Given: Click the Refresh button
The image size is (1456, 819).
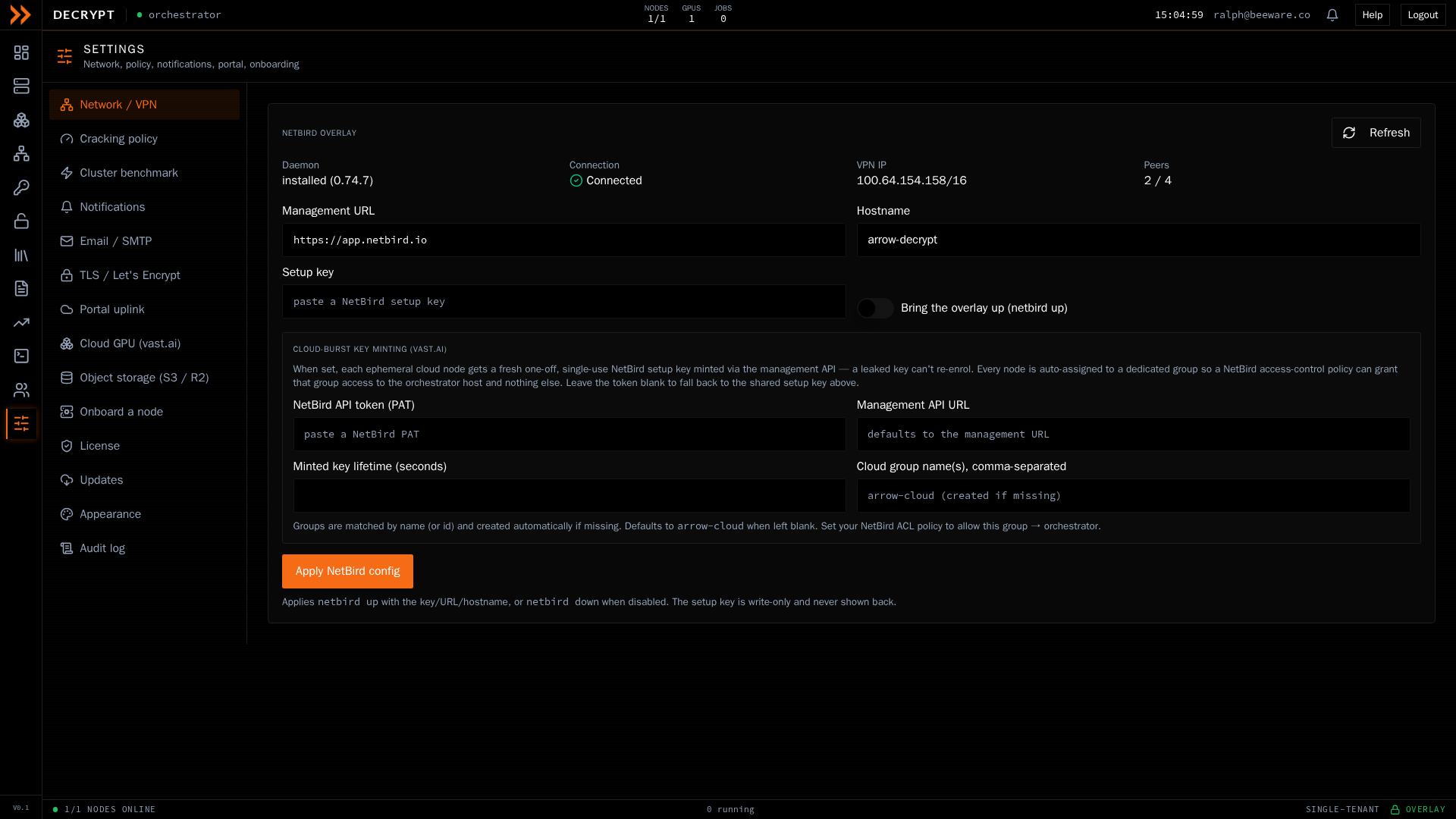Looking at the screenshot, I should coord(1376,133).
